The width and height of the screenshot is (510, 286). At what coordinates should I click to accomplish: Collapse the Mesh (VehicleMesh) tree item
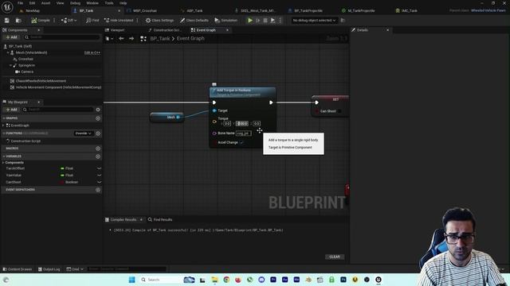(x=8, y=52)
